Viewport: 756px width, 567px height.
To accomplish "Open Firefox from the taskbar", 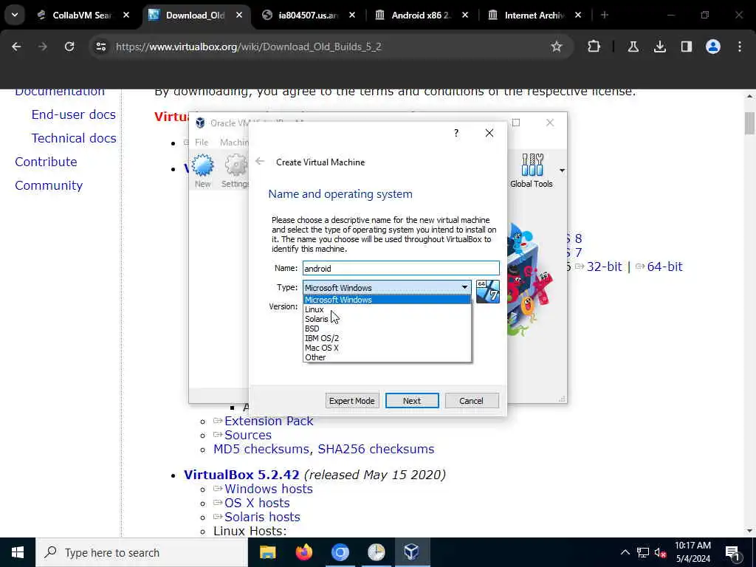I will (x=303, y=552).
